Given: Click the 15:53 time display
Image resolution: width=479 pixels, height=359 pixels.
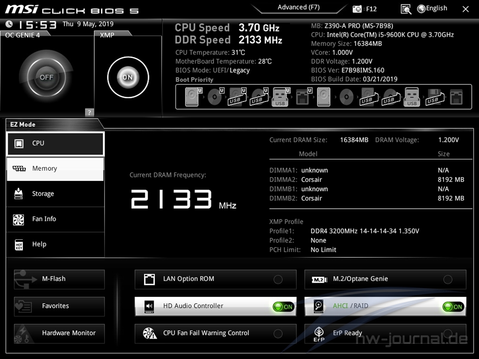Looking at the screenshot, I should tap(37, 24).
